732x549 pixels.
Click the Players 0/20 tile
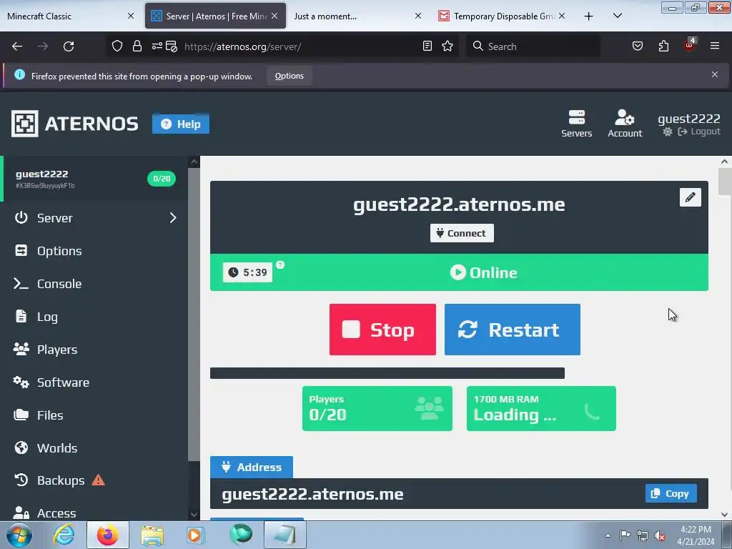pos(377,408)
